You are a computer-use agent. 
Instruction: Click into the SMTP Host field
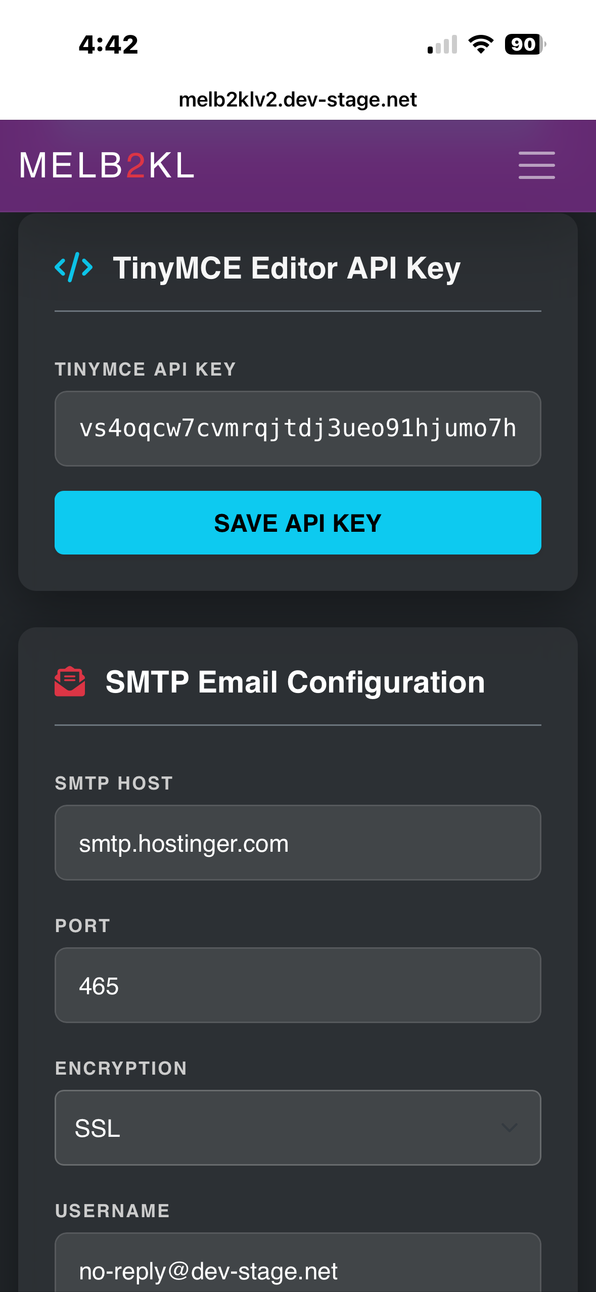(x=298, y=843)
